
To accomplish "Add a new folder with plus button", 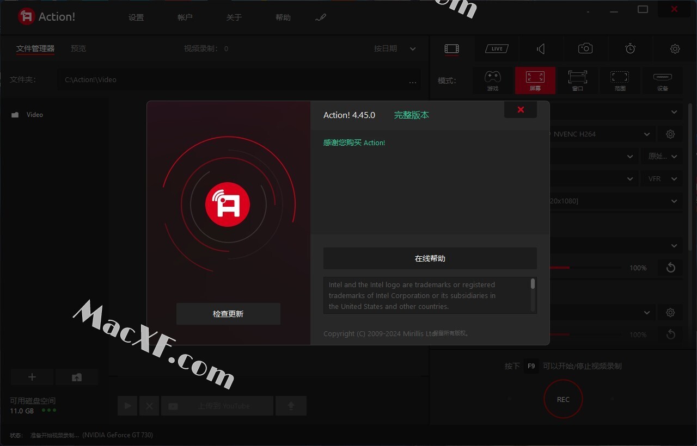I will coord(32,377).
